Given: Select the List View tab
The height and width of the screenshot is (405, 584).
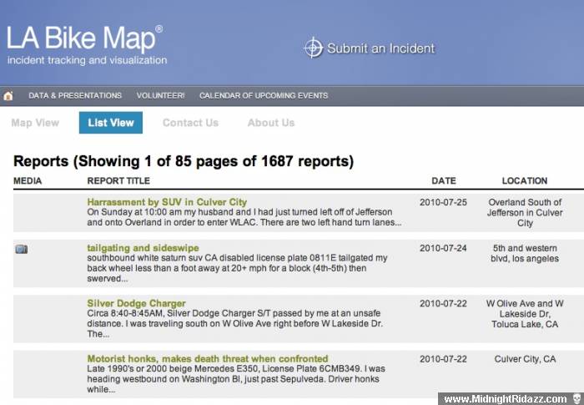Looking at the screenshot, I should click(111, 123).
